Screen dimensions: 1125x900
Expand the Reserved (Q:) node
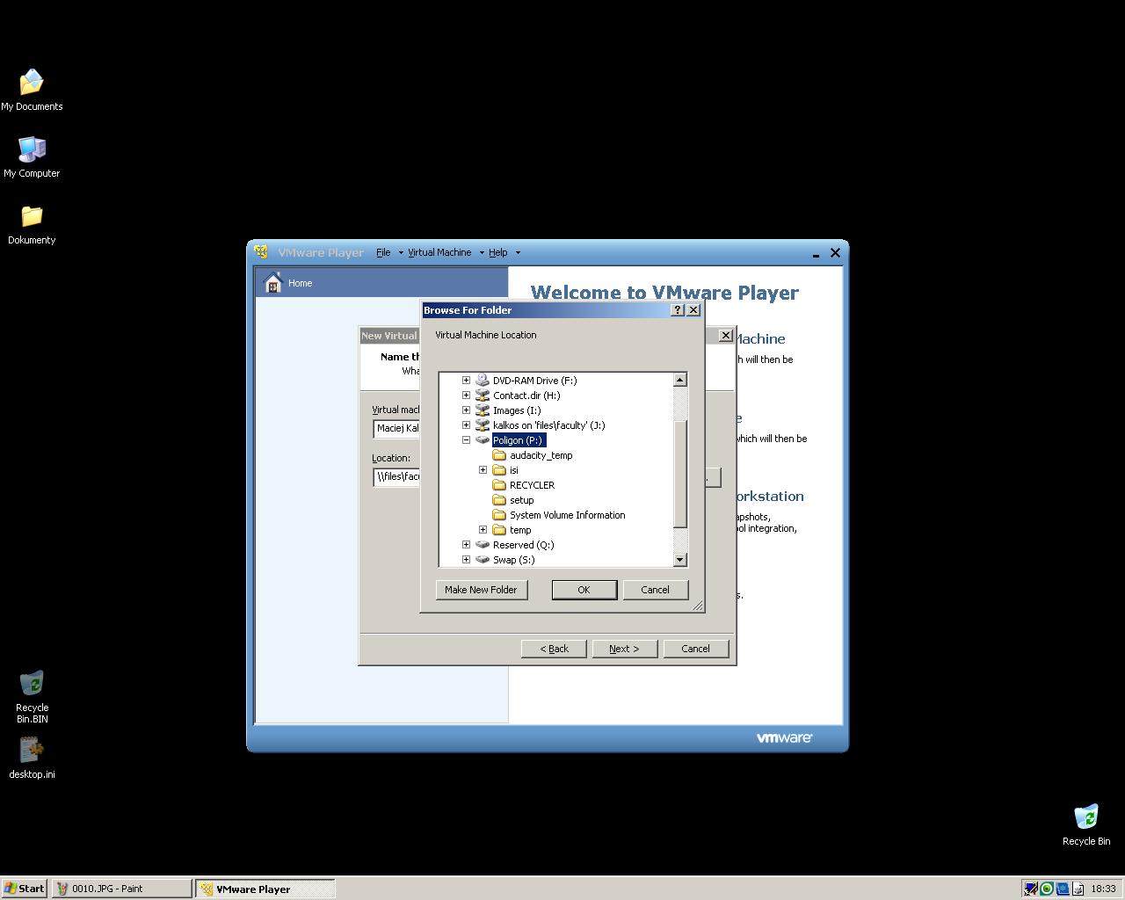pos(467,545)
